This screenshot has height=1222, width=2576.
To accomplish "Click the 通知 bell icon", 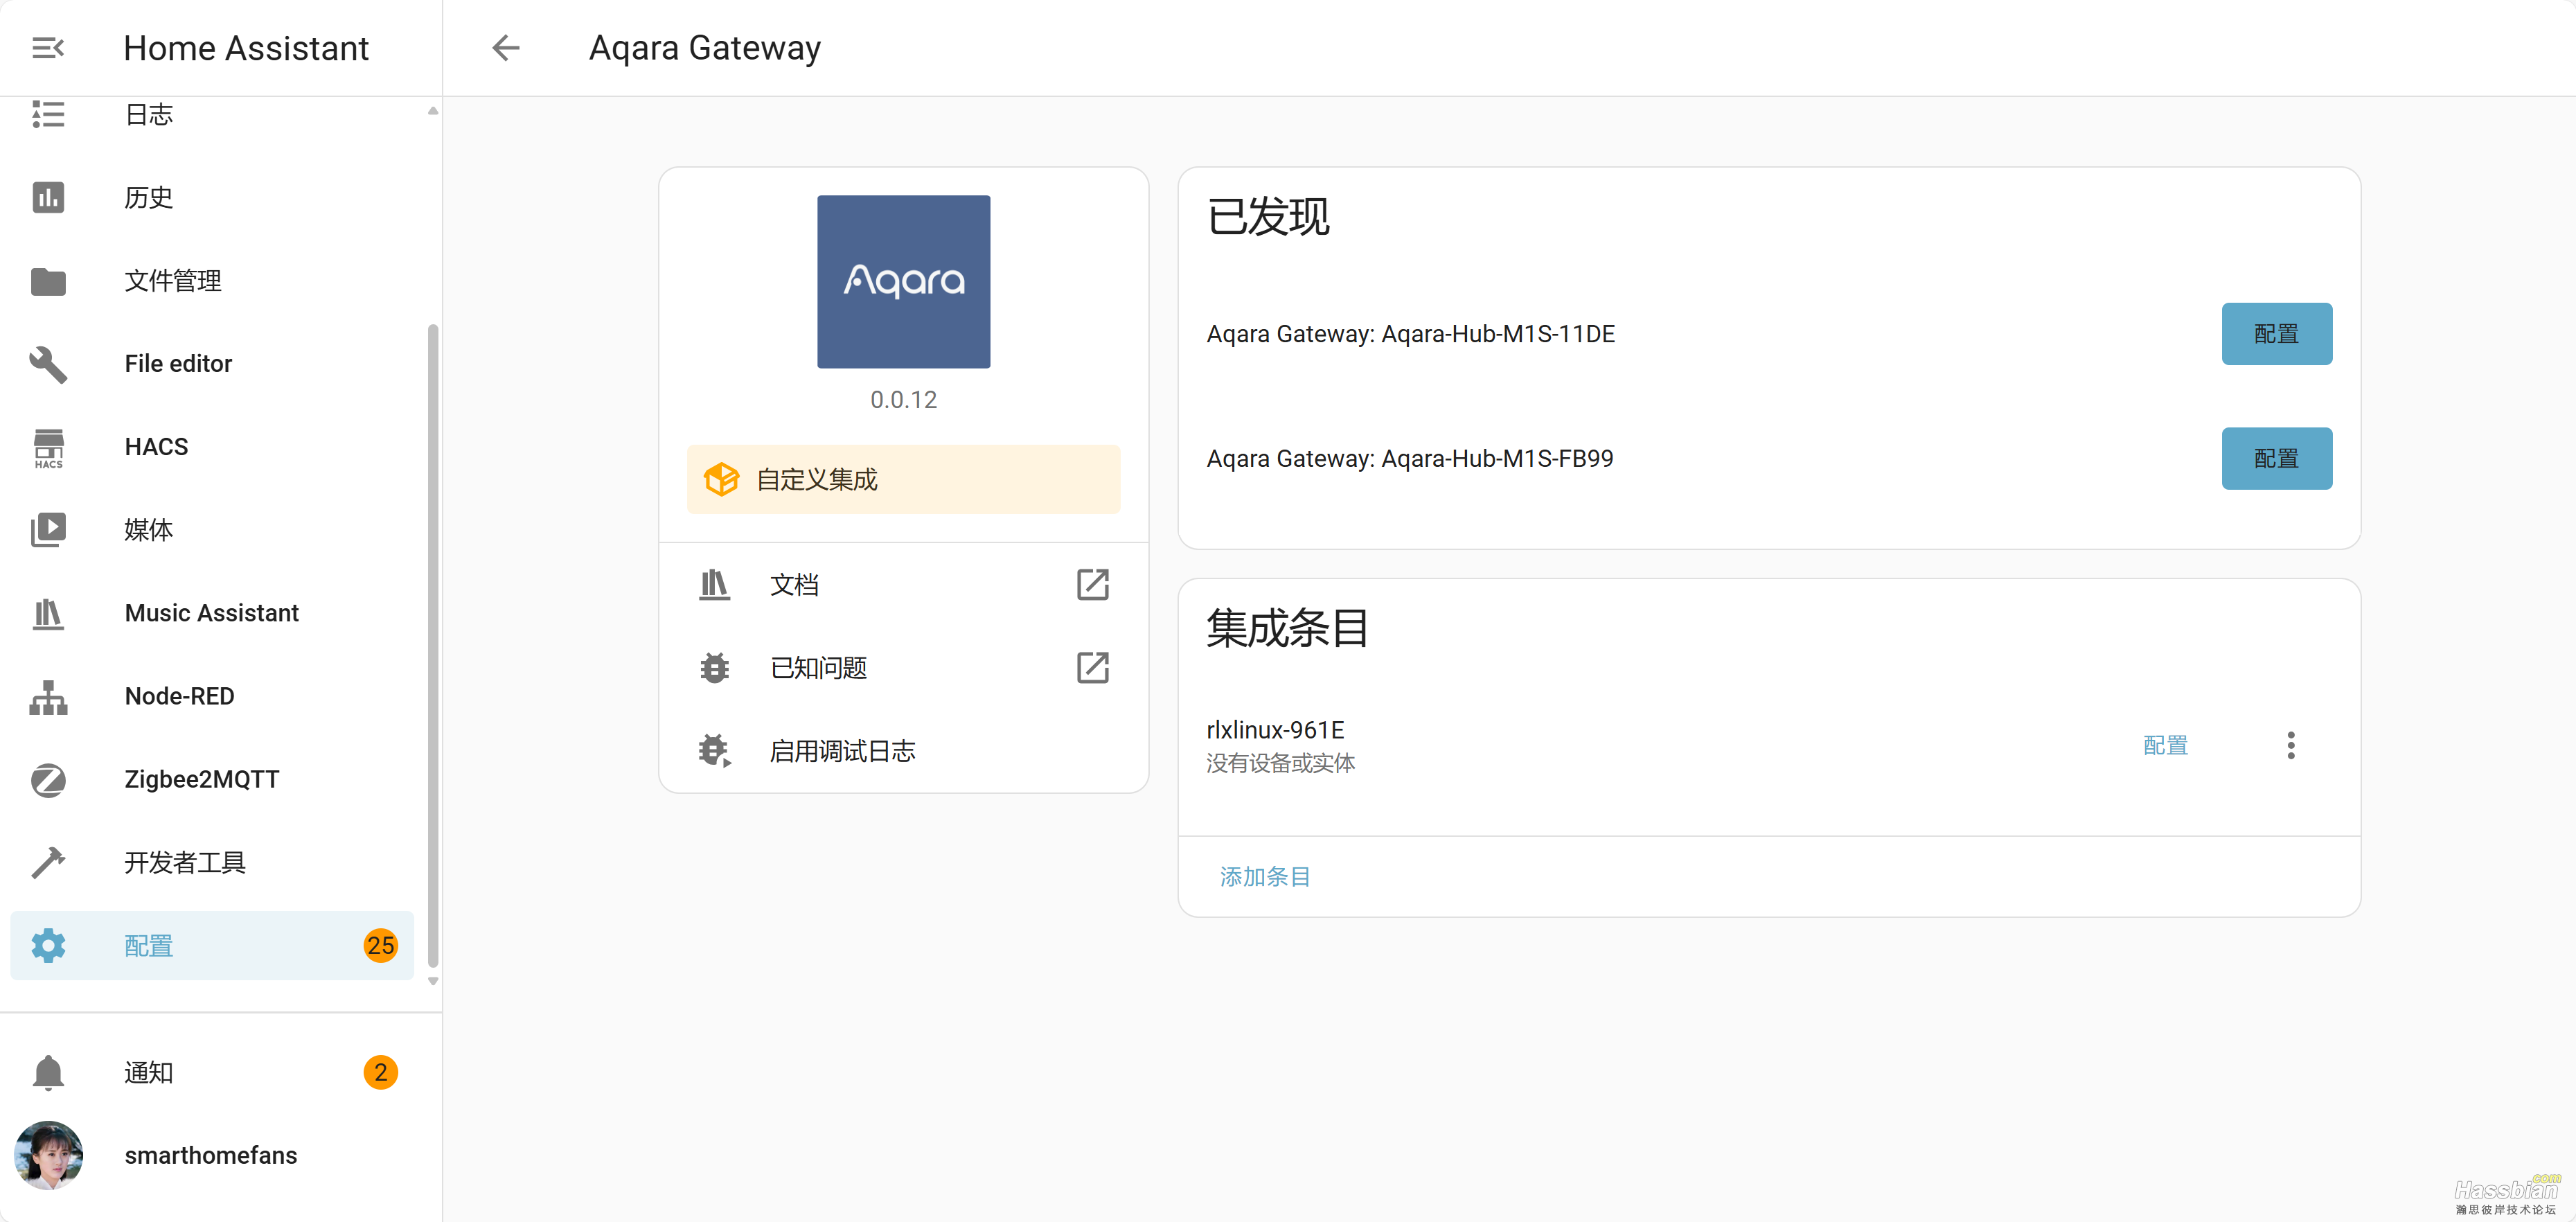I will 48,1073.
